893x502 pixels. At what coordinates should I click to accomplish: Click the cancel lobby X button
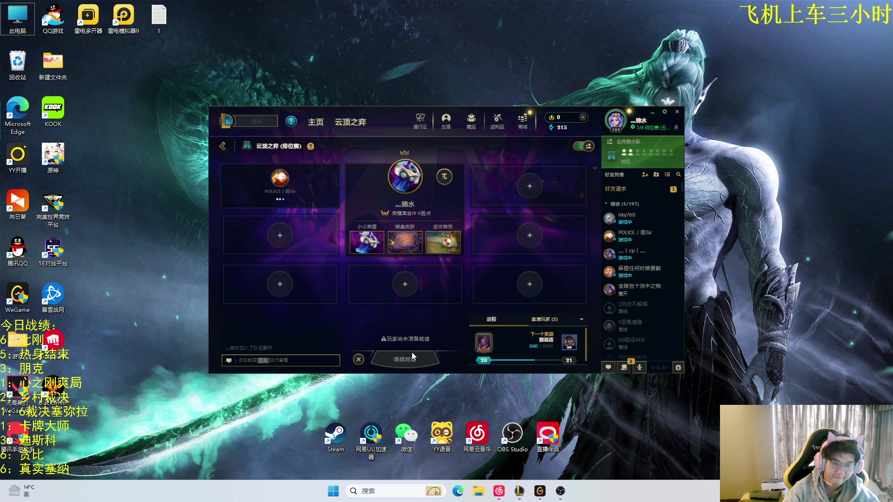point(358,359)
